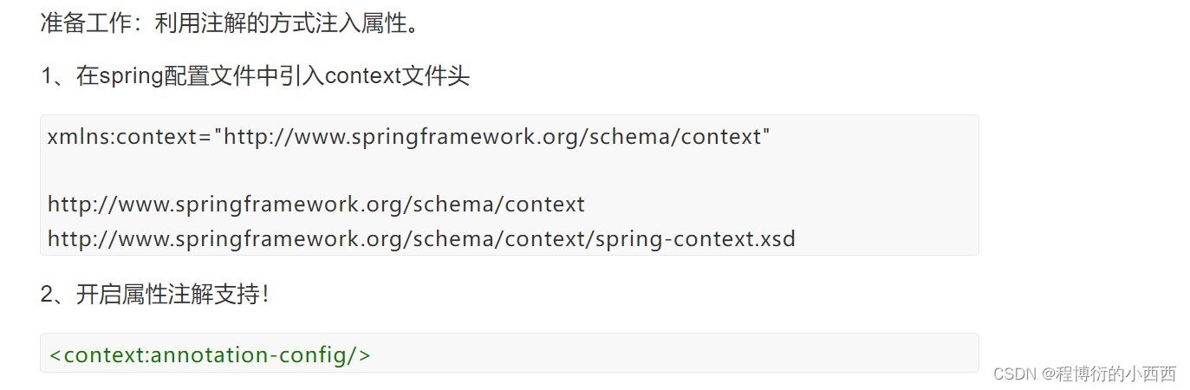Click the URL line ending in spring-context.xsd
Screen dimensions: 1190x390
(x=421, y=238)
